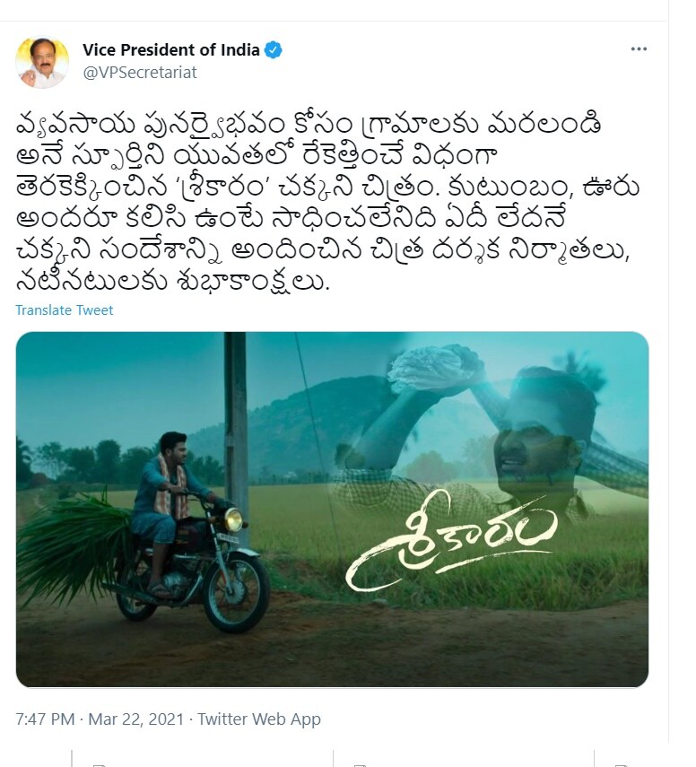This screenshot has height=767, width=696.
Task: Click Translate Tweet
Action: (64, 310)
